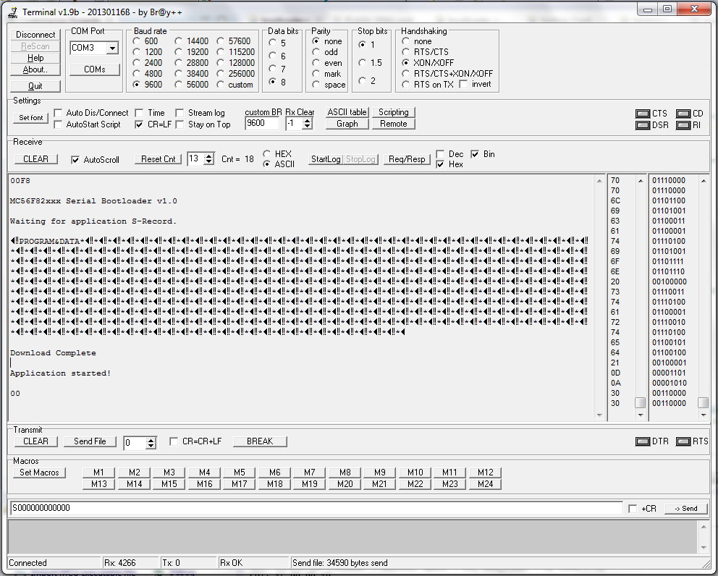
Task: Click the CTS status indicator
Action: [x=642, y=113]
